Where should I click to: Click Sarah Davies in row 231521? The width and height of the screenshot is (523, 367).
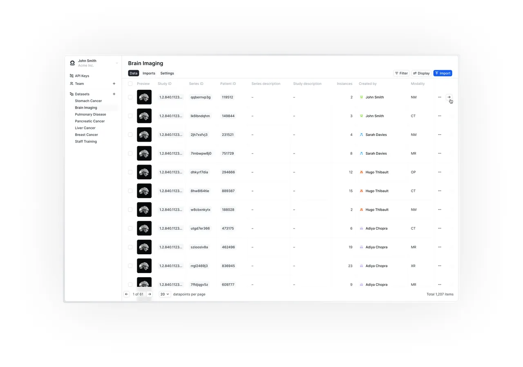tap(376, 135)
